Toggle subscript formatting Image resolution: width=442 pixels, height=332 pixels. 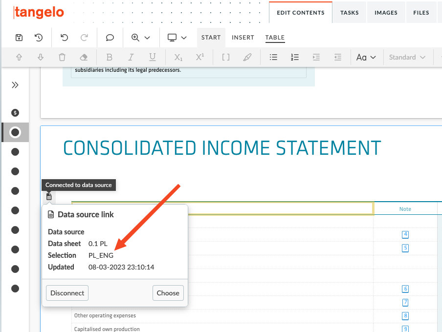(x=178, y=57)
